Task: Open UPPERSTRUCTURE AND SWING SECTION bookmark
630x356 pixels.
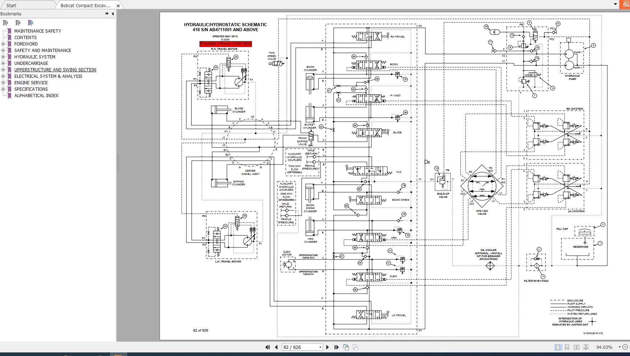Action: pyautogui.click(x=55, y=70)
